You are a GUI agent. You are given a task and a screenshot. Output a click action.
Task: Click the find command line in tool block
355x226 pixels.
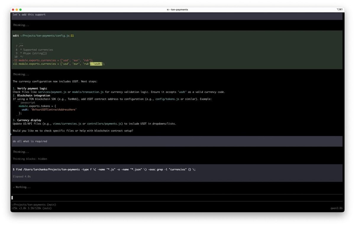(x=104, y=169)
